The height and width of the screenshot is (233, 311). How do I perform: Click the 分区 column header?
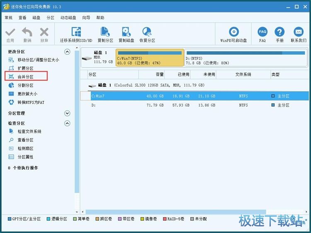click(113, 74)
